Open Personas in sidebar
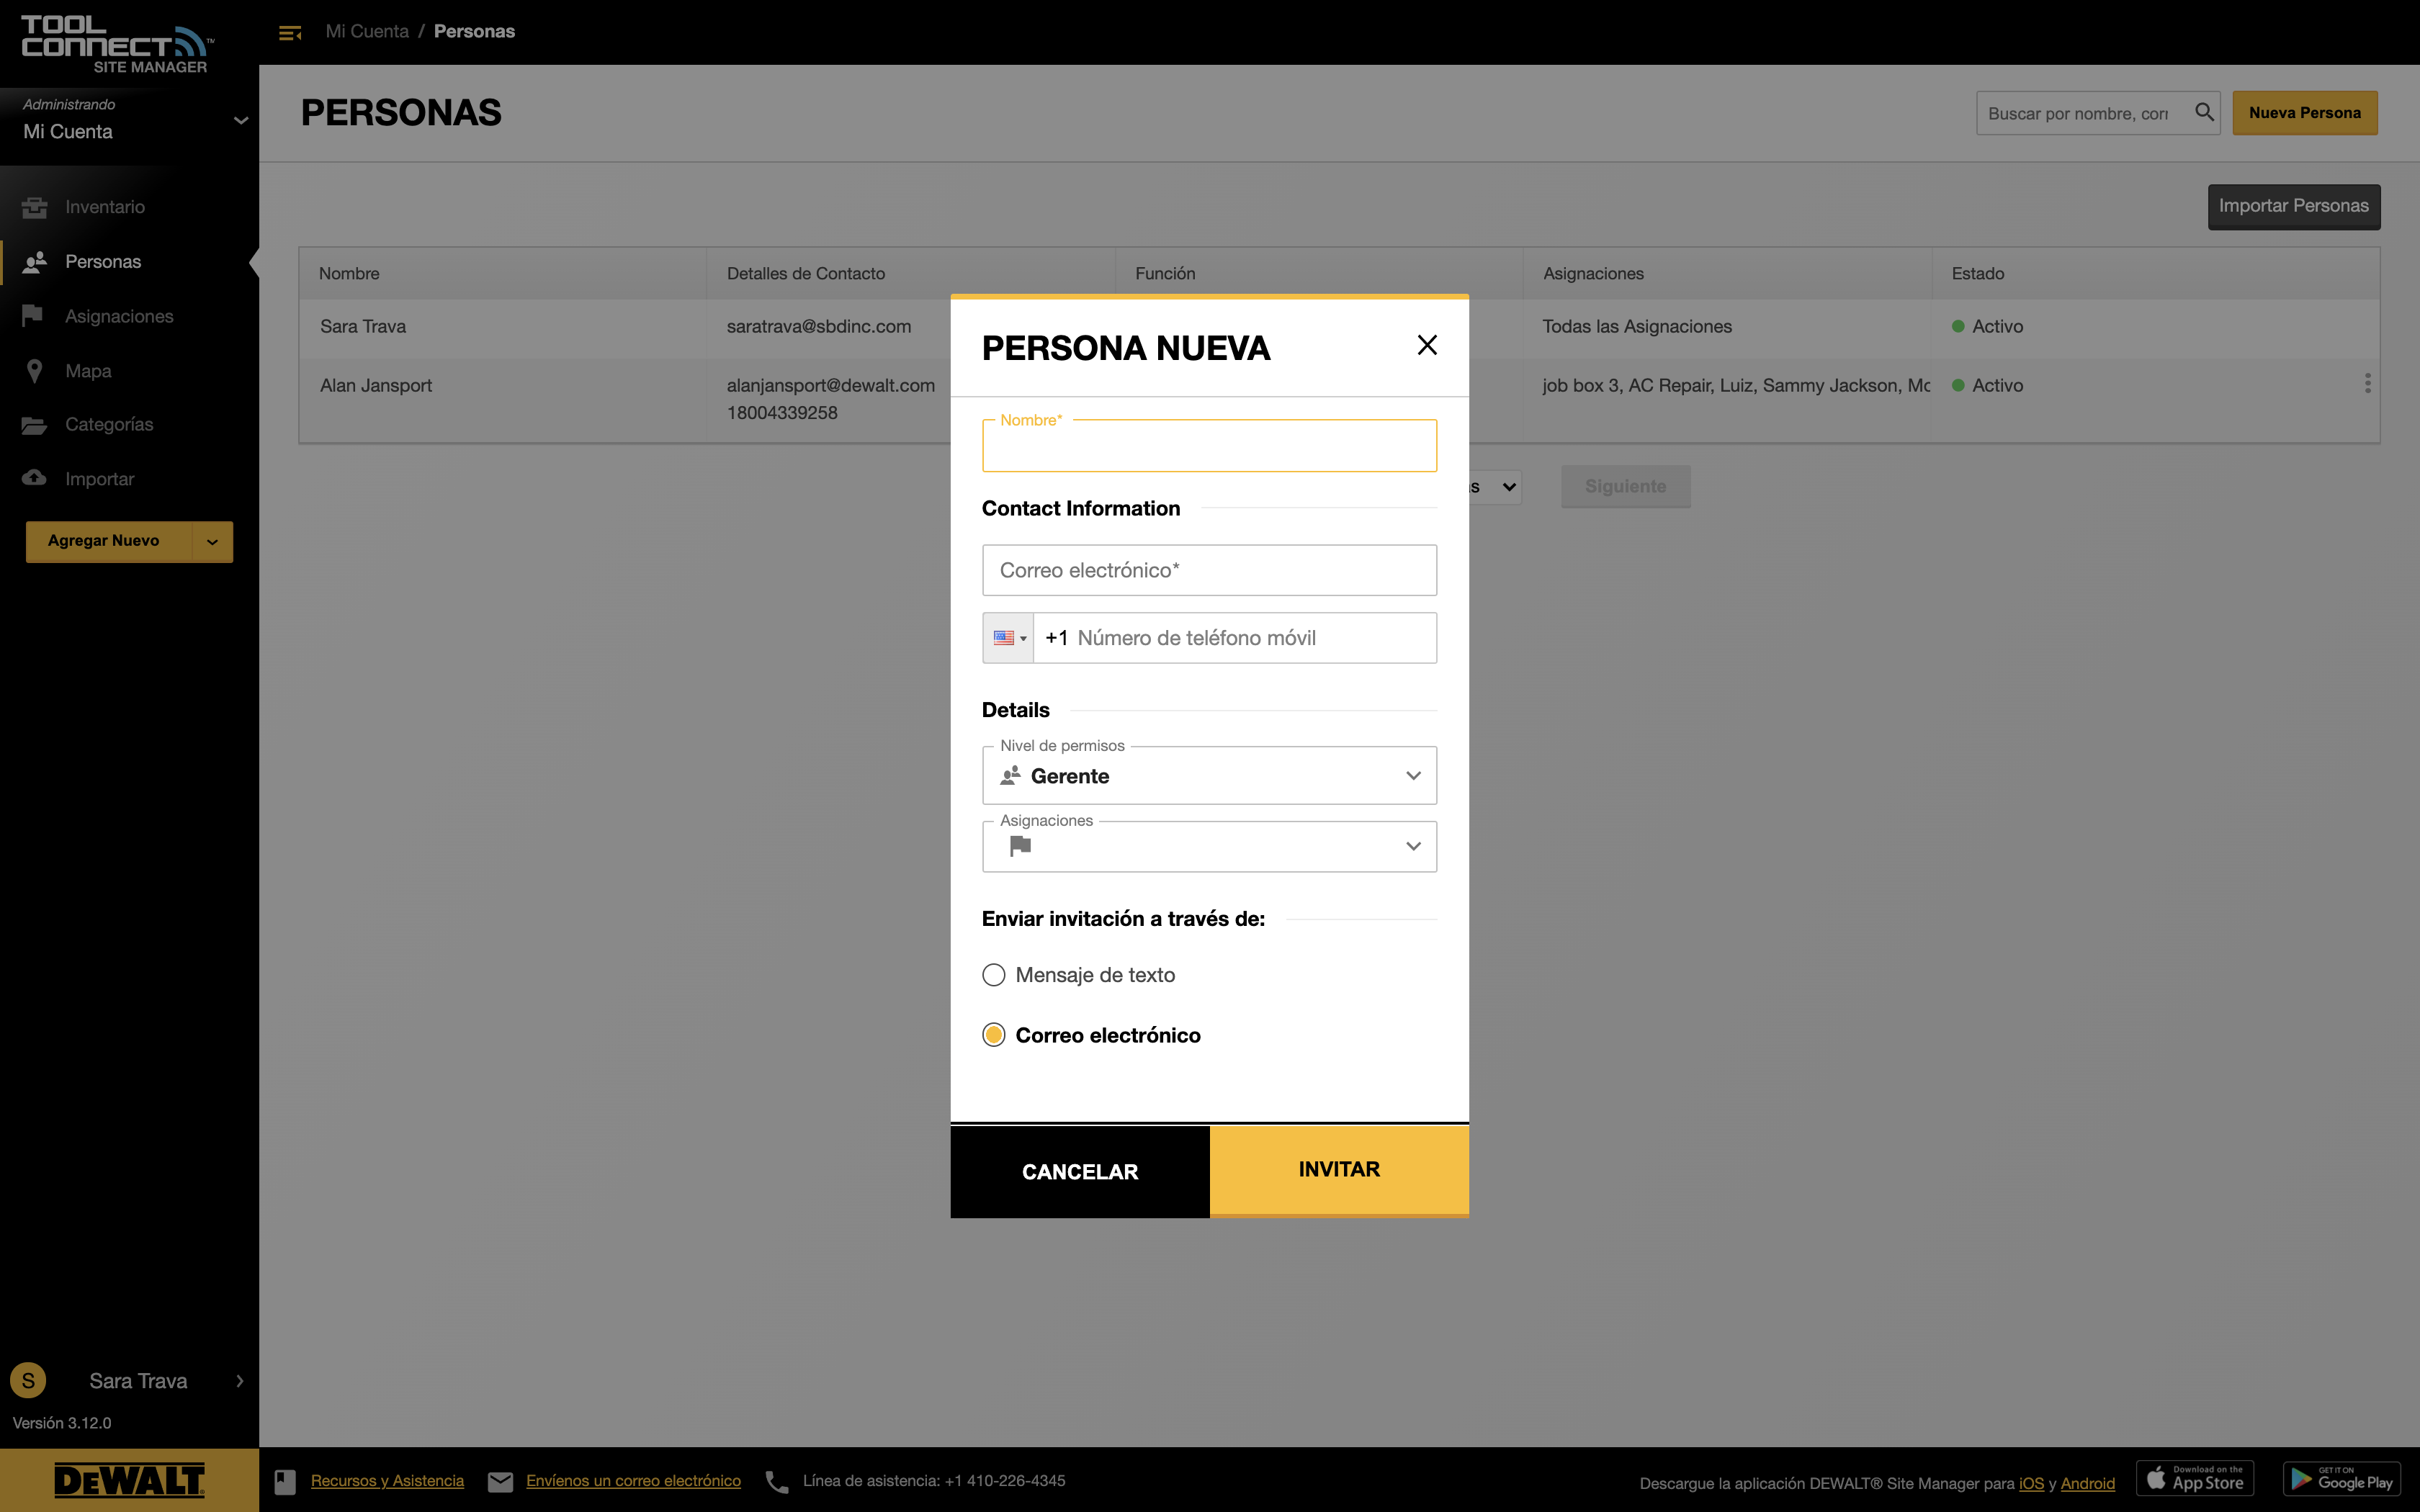This screenshot has height=1512, width=2420. pyautogui.click(x=103, y=262)
